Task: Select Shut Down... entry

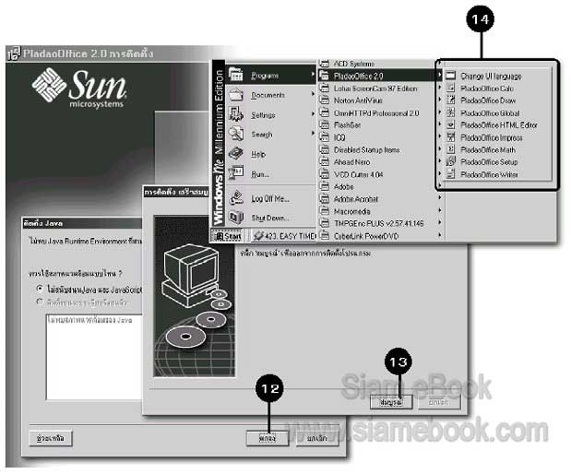Action: click(x=270, y=218)
